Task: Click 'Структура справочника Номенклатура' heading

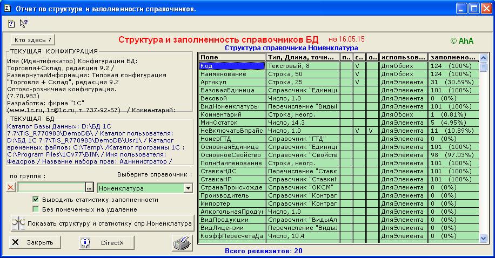Action: (x=291, y=48)
